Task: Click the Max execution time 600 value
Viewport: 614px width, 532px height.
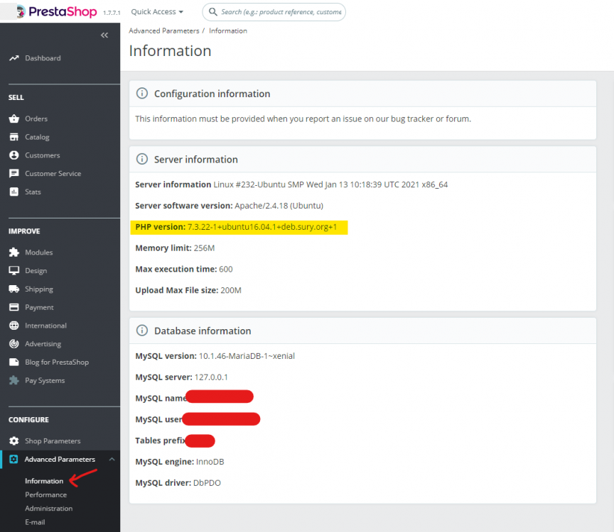Action: tap(225, 269)
